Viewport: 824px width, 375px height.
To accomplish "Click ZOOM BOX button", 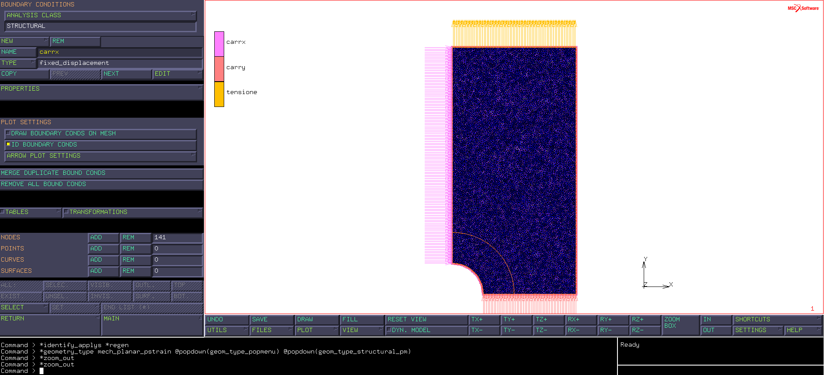I will click(x=681, y=325).
